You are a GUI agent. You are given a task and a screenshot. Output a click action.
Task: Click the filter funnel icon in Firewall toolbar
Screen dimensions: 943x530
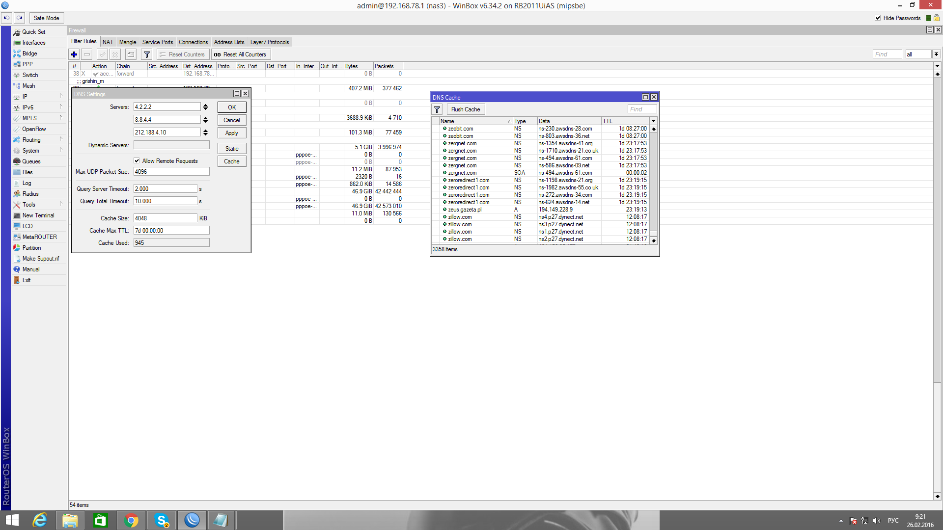click(x=146, y=54)
